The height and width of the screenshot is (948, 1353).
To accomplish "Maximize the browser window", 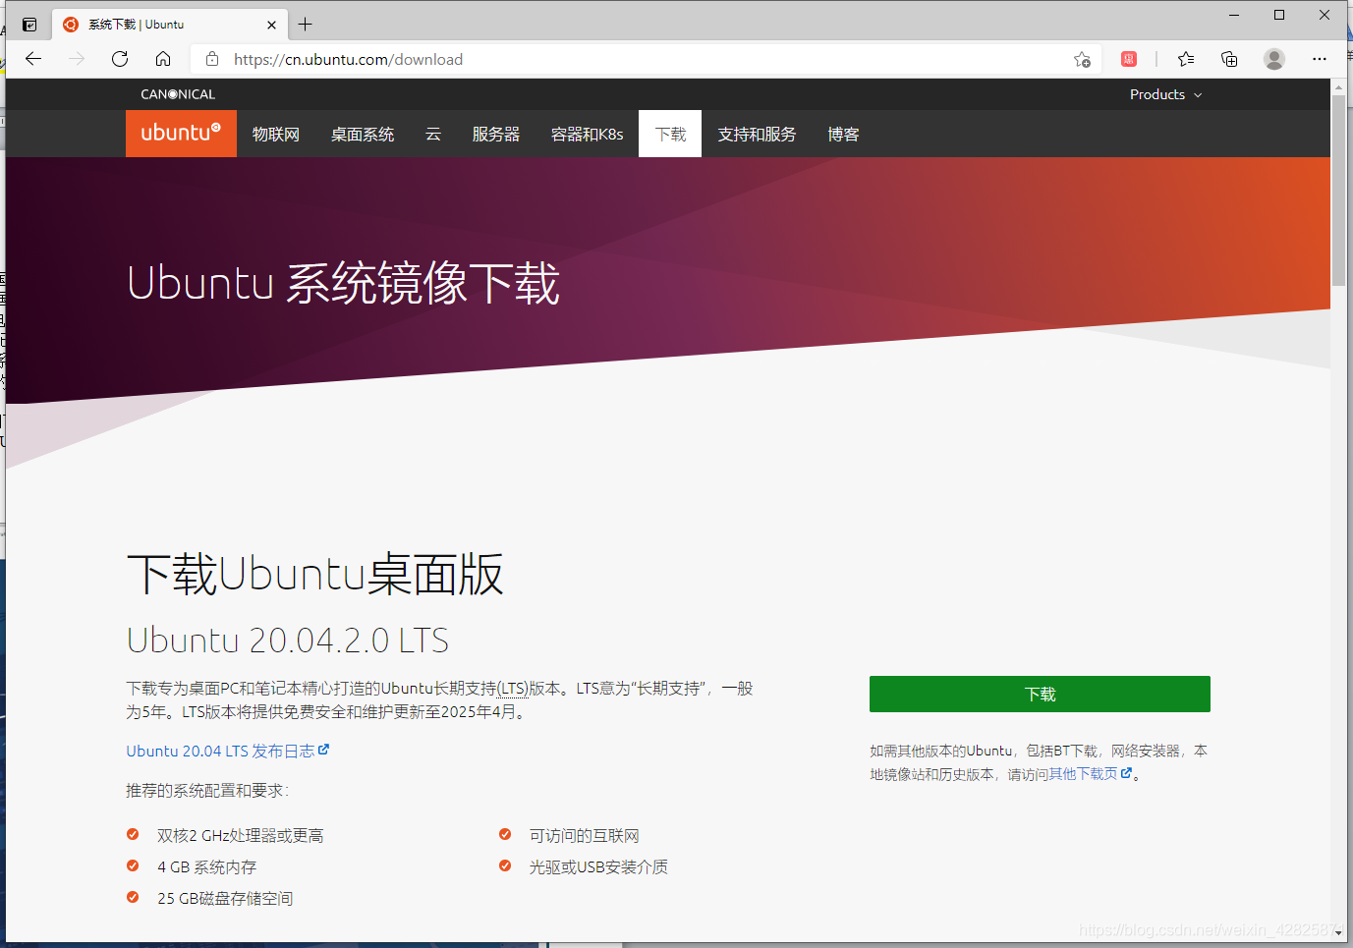I will [x=1279, y=15].
